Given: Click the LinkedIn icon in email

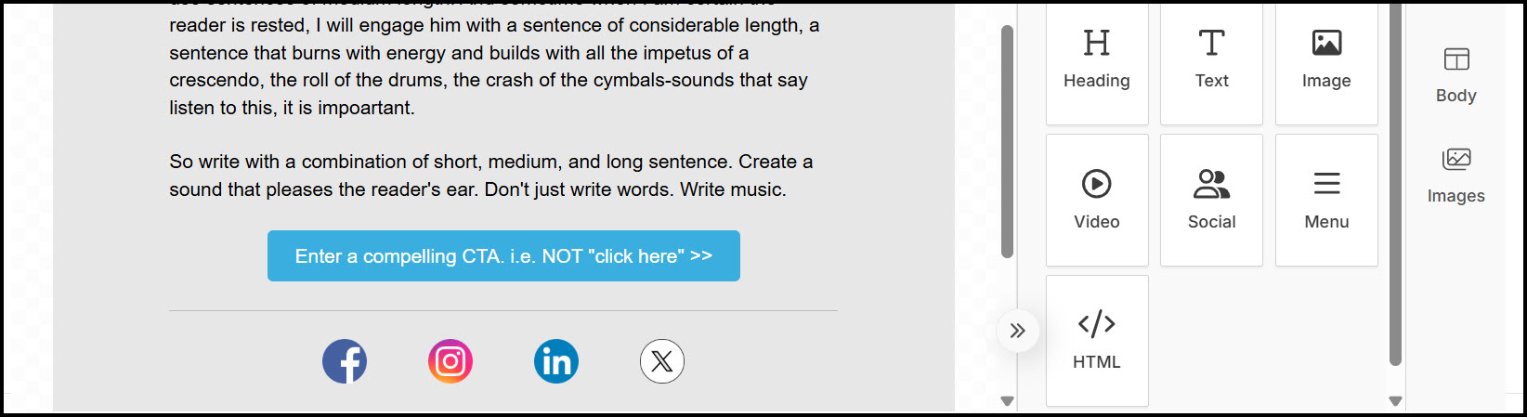Looking at the screenshot, I should pos(556,361).
